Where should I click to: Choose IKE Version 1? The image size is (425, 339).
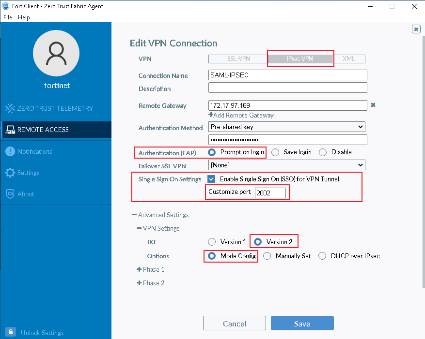[212, 242]
